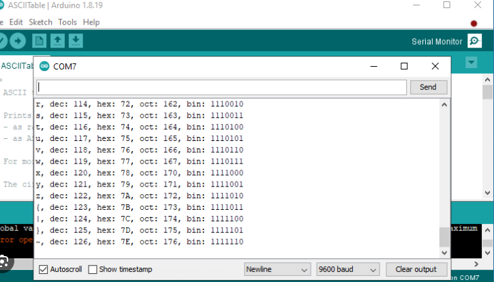
Task: Click the Arduino logo in COM7 title bar
Action: (x=45, y=66)
